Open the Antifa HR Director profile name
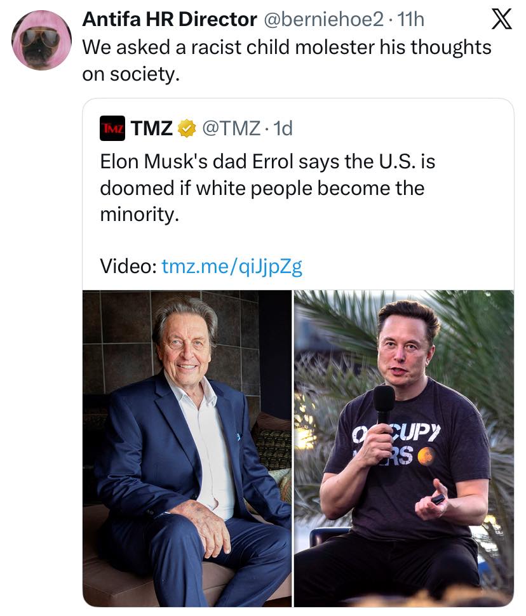The height and width of the screenshot is (616, 526). coord(169,20)
